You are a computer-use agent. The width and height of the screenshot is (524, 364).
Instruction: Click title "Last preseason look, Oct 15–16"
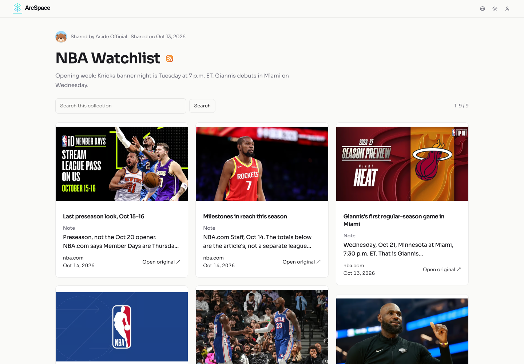pyautogui.click(x=104, y=217)
